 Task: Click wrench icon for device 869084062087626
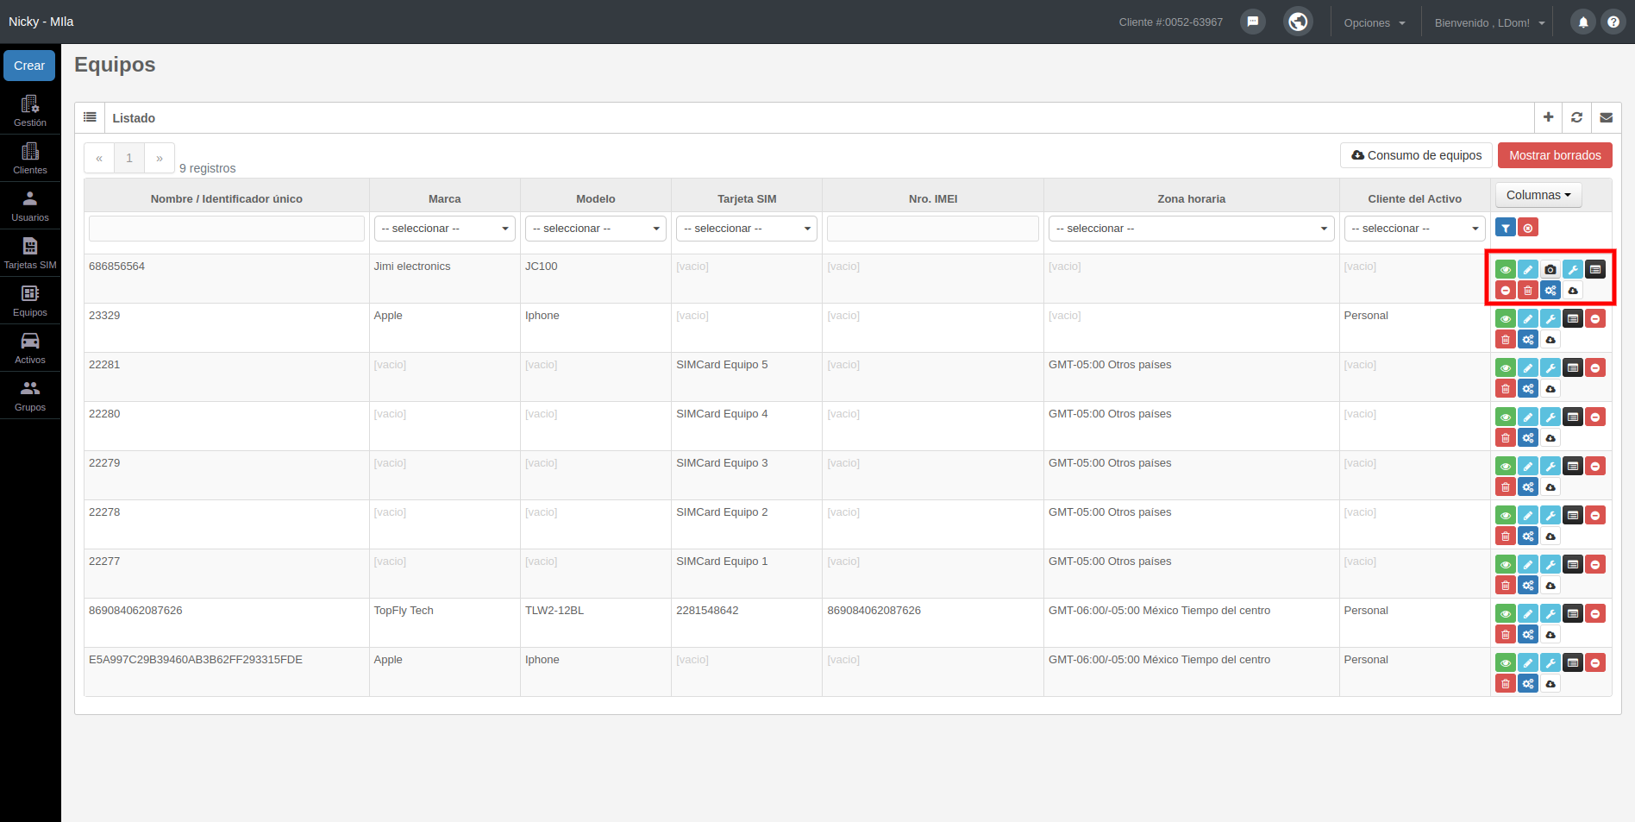point(1550,613)
